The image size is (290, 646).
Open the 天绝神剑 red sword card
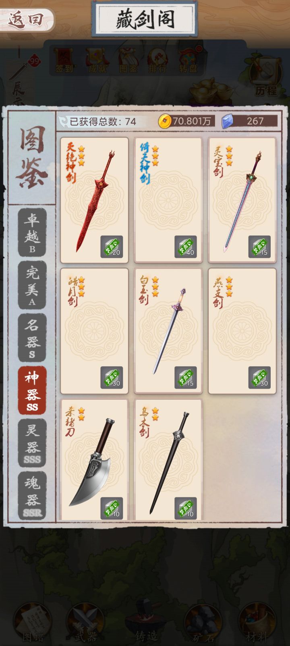click(x=94, y=200)
